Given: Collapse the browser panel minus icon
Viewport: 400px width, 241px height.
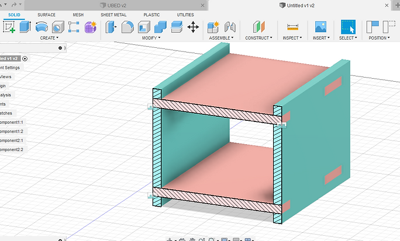Looking at the screenshot, I should (60, 48).
